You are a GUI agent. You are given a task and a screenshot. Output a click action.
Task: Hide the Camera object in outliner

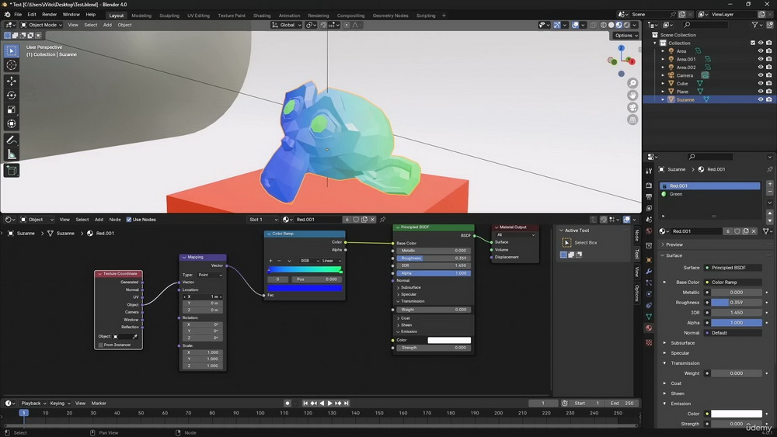point(761,75)
